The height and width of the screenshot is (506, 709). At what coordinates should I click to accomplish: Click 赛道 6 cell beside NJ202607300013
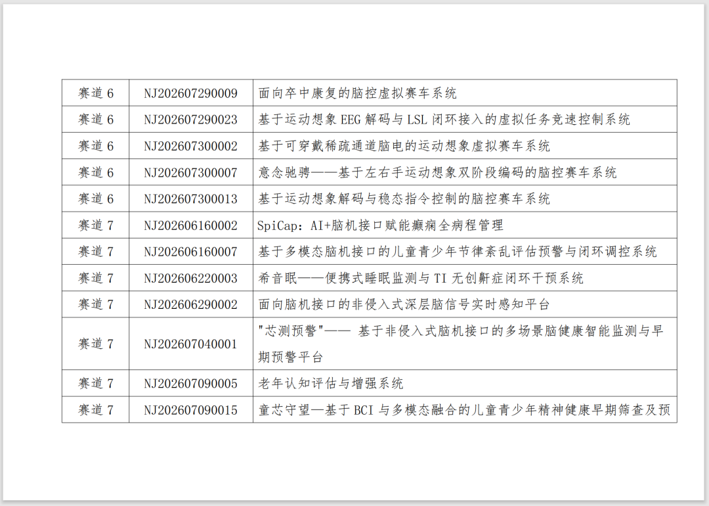point(96,198)
